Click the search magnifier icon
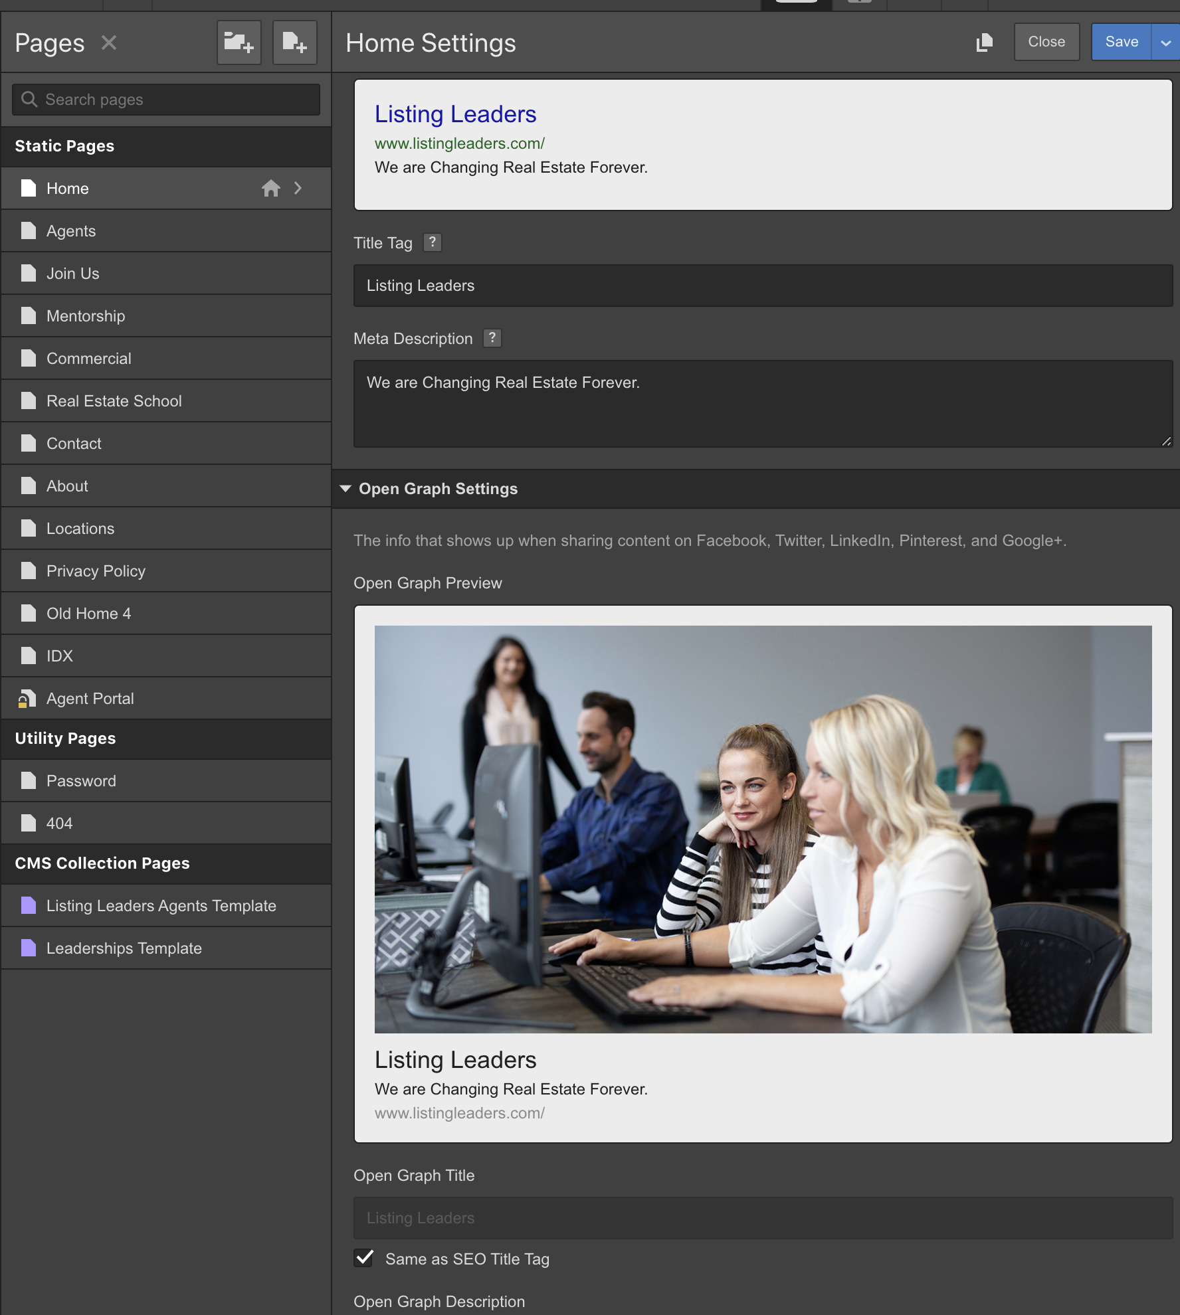Image resolution: width=1180 pixels, height=1315 pixels. [x=29, y=100]
